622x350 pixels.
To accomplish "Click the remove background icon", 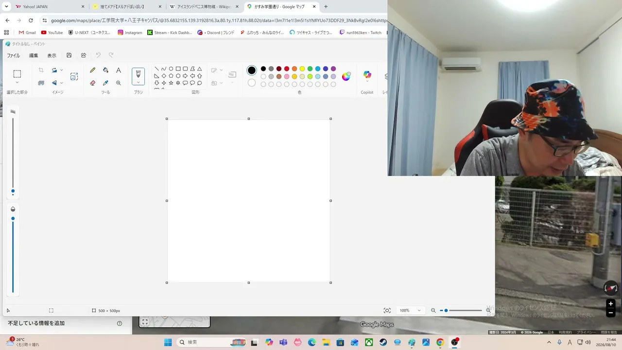I will click(41, 83).
